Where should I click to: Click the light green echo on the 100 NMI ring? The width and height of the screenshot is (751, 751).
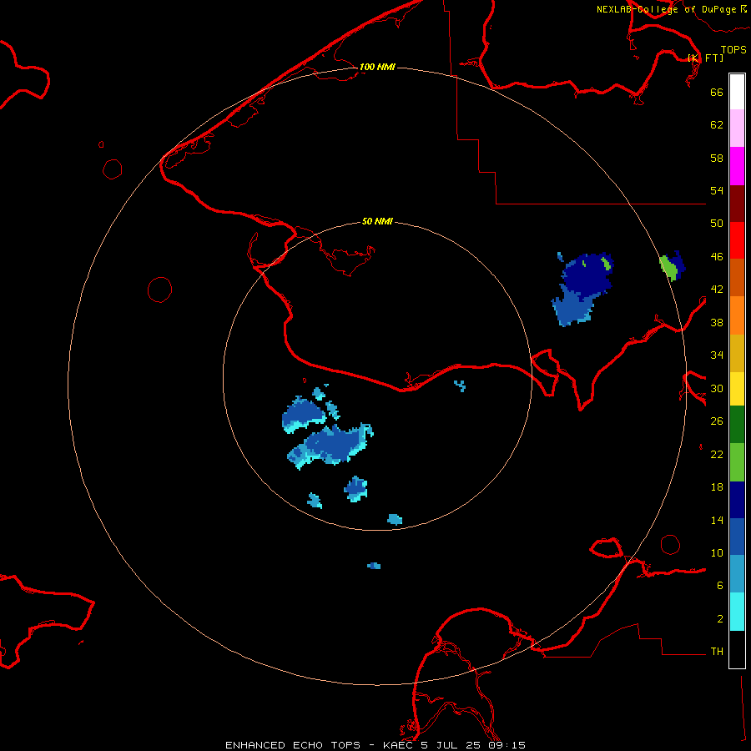[x=668, y=268]
